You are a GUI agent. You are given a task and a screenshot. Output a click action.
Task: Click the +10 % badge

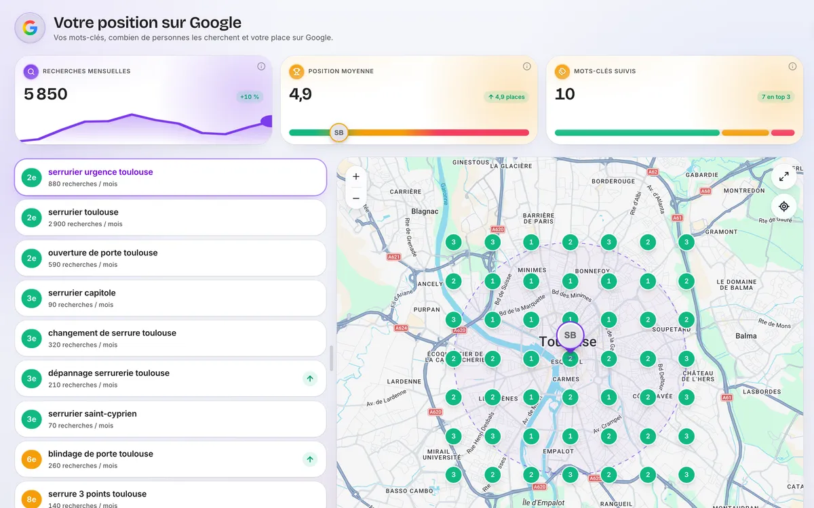click(250, 97)
